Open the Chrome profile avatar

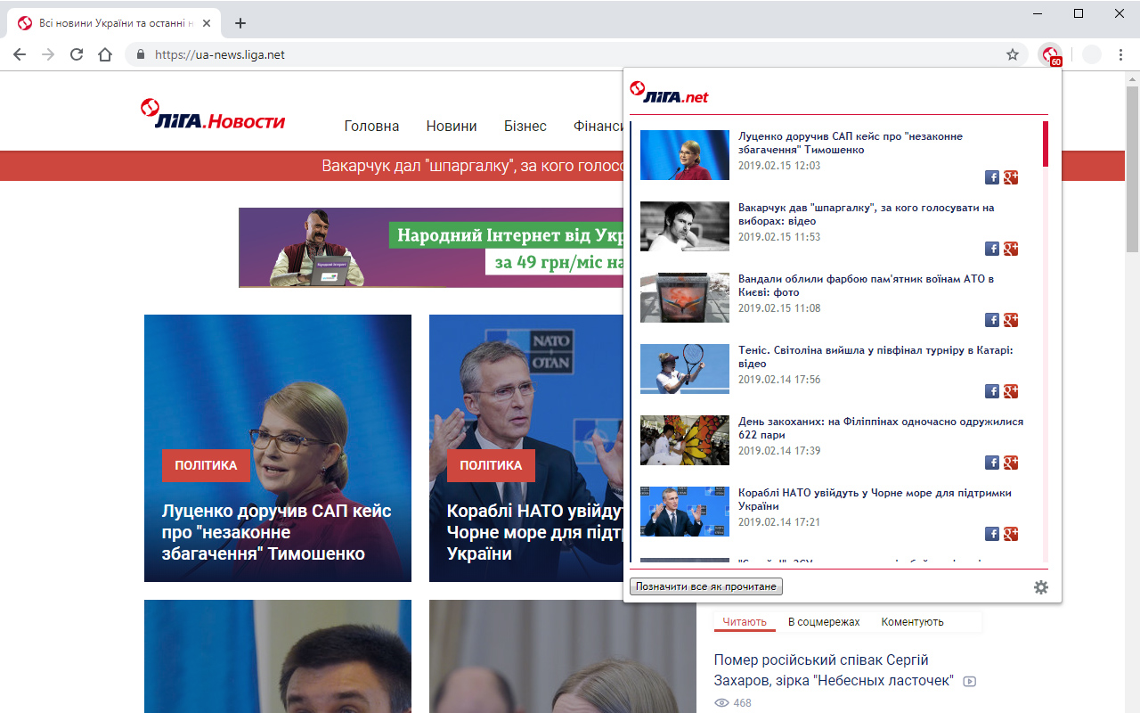[x=1092, y=54]
